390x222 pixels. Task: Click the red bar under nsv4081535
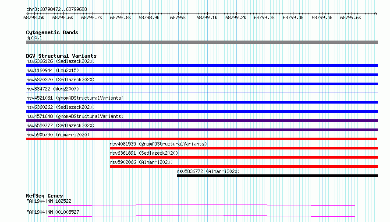pyautogui.click(x=244, y=148)
